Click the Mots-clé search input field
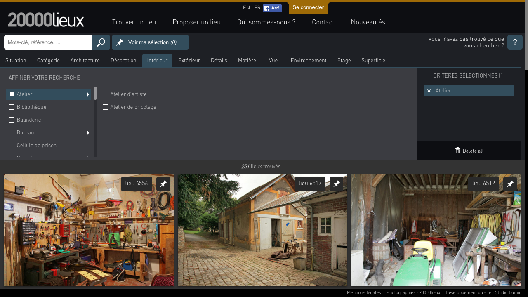The image size is (528, 297). [x=48, y=42]
